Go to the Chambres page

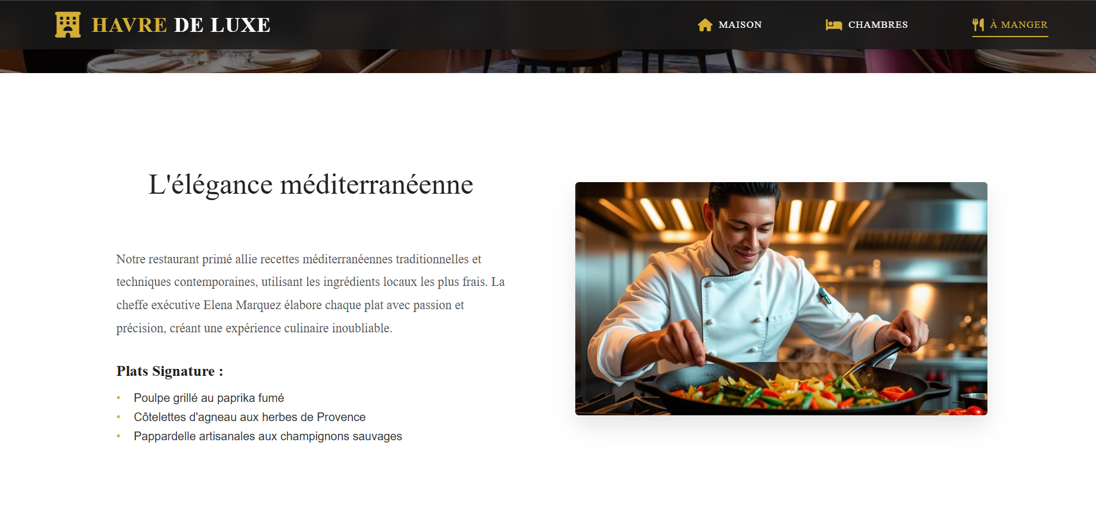point(867,25)
